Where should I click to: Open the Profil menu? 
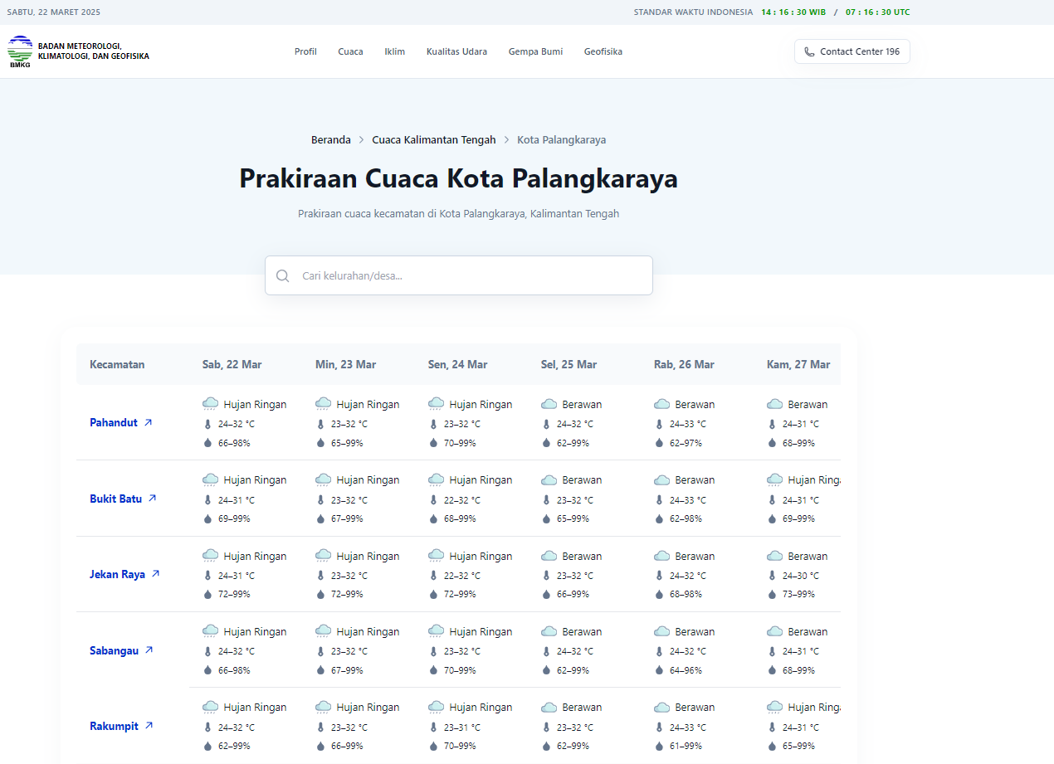point(305,51)
